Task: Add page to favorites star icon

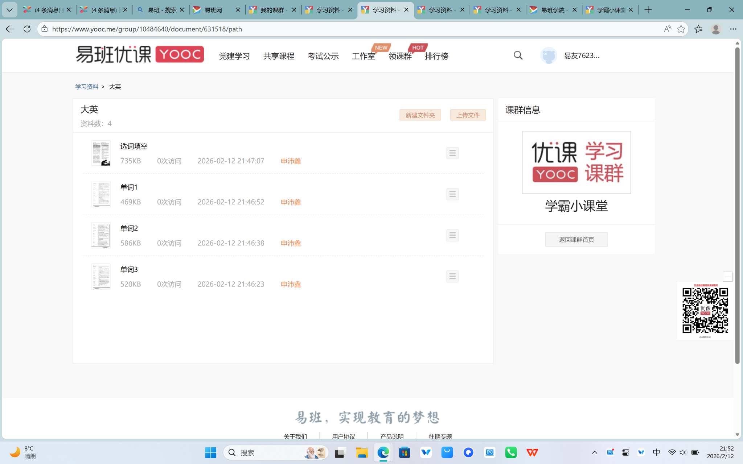Action: [x=681, y=29]
